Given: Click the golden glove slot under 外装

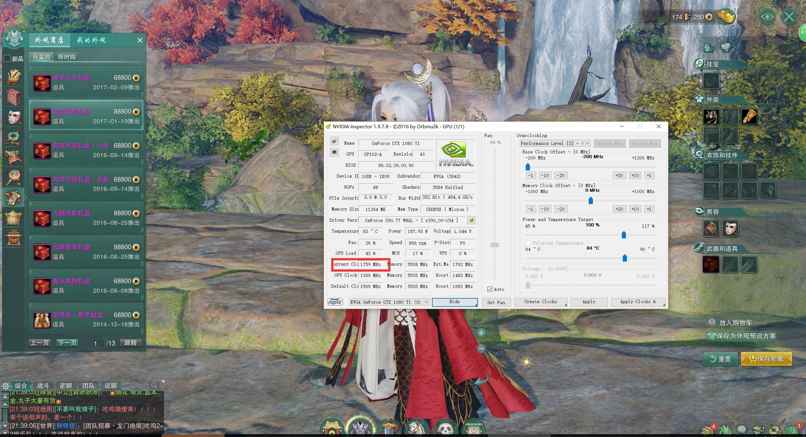Looking at the screenshot, I should 749,116.
